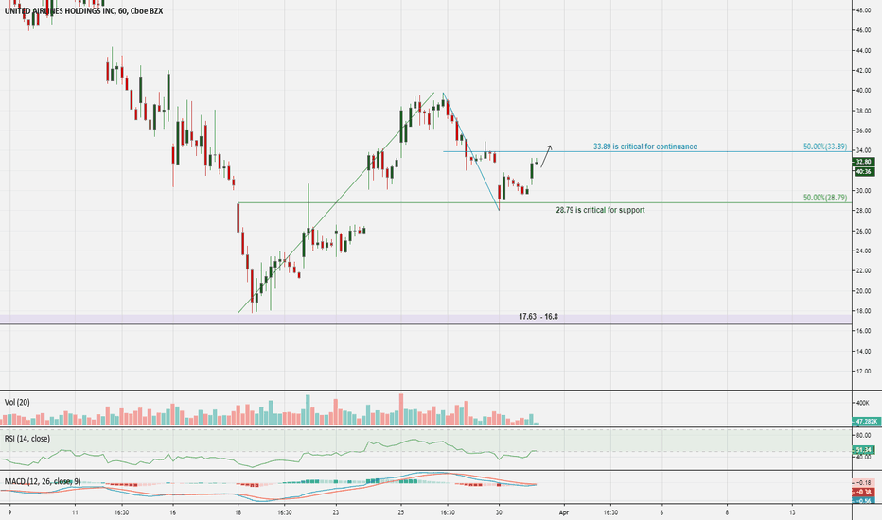The height and width of the screenshot is (520, 882).
Task: Click 46.00 on the price axis
Action: [x=863, y=30]
